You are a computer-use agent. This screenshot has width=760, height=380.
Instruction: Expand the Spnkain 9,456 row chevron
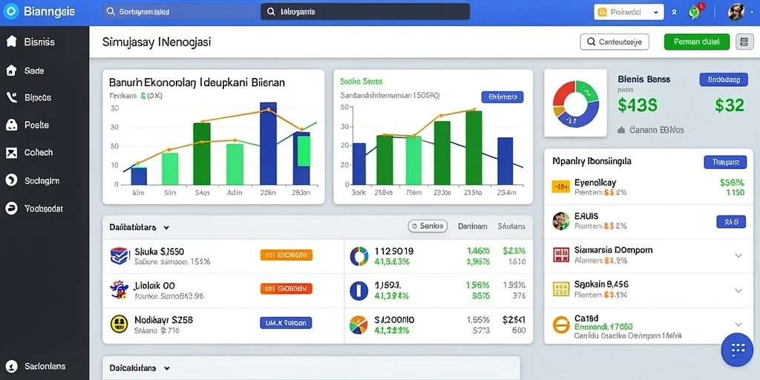point(738,291)
